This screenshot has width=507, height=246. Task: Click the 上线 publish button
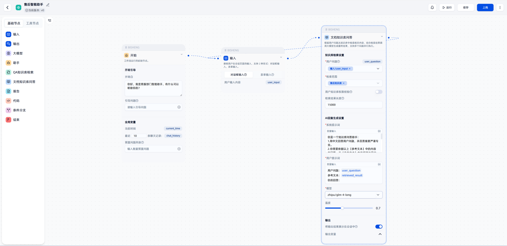click(485, 8)
